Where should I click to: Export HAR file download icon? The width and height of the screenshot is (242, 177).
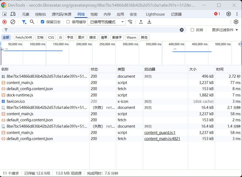tap(149, 22)
